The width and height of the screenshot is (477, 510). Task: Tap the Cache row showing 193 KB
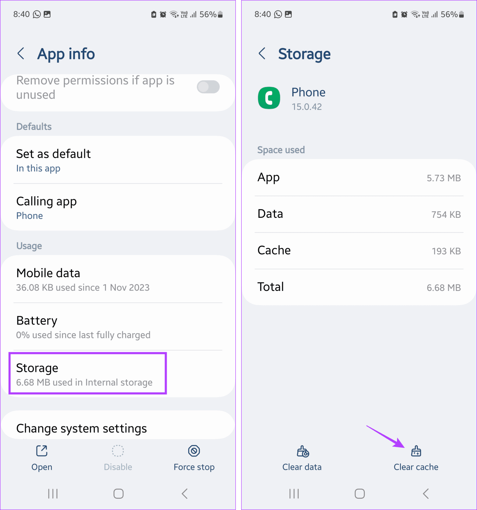click(358, 251)
